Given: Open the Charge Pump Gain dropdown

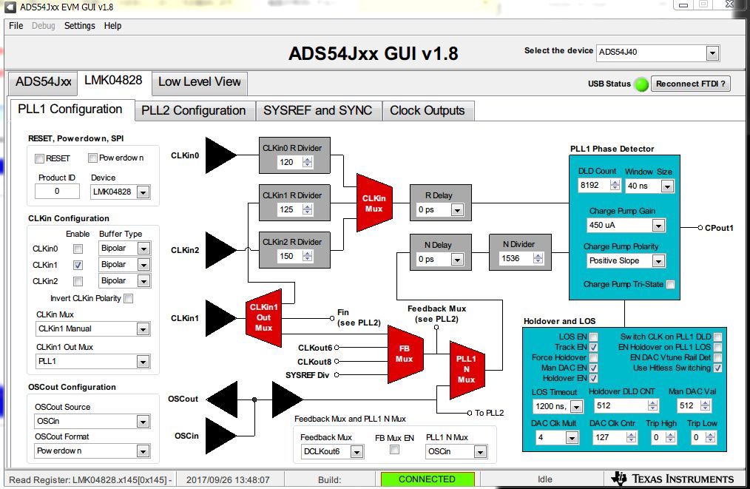Looking at the screenshot, I should click(626, 225).
